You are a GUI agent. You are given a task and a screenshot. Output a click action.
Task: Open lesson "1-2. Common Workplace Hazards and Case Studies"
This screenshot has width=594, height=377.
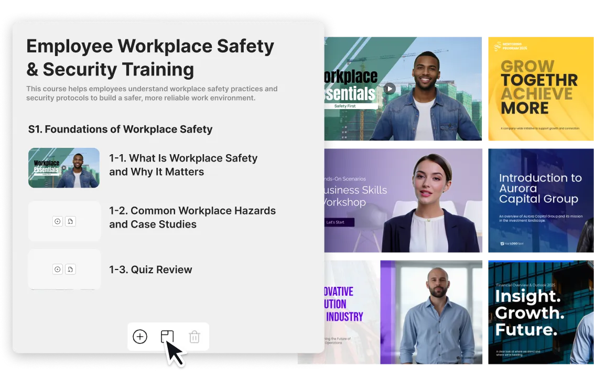192,218
